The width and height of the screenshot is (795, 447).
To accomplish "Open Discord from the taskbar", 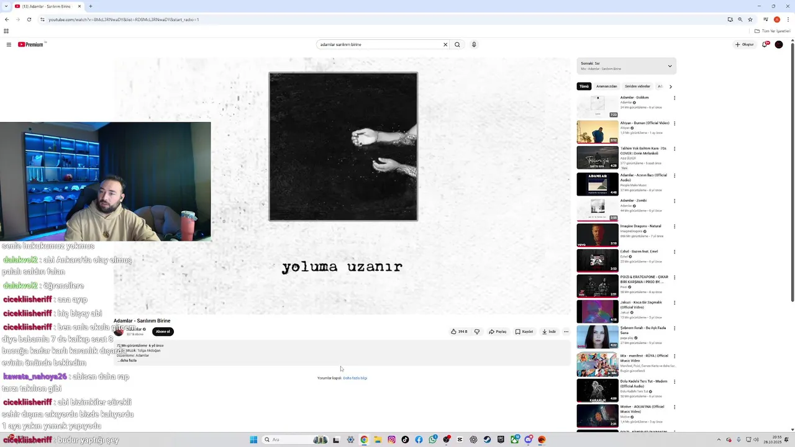I will tap(528, 440).
